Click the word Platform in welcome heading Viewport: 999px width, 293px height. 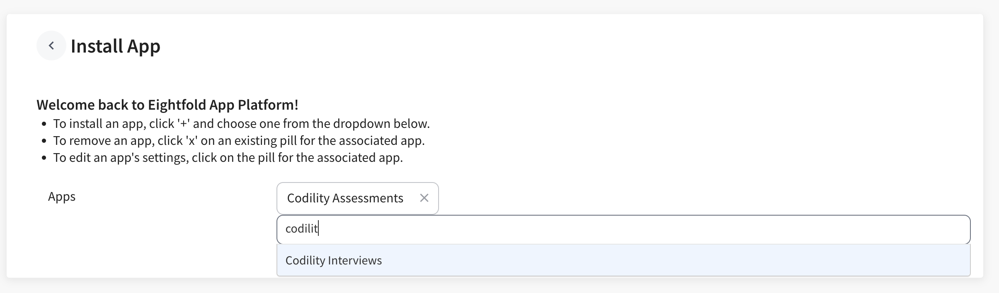pyautogui.click(x=268, y=105)
